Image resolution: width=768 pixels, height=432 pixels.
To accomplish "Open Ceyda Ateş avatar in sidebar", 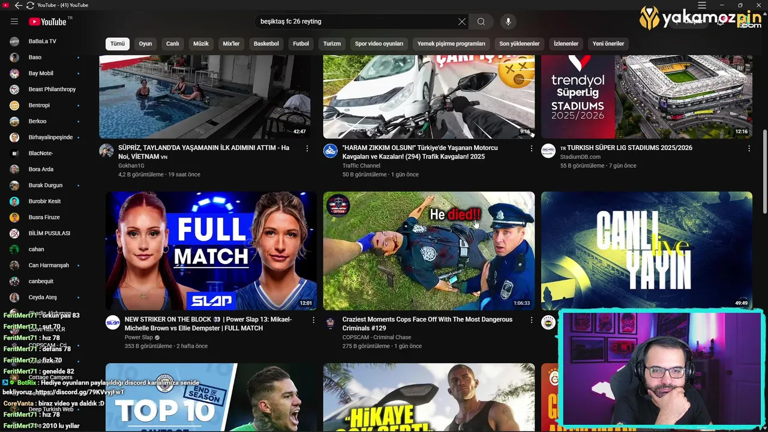I will (14, 297).
